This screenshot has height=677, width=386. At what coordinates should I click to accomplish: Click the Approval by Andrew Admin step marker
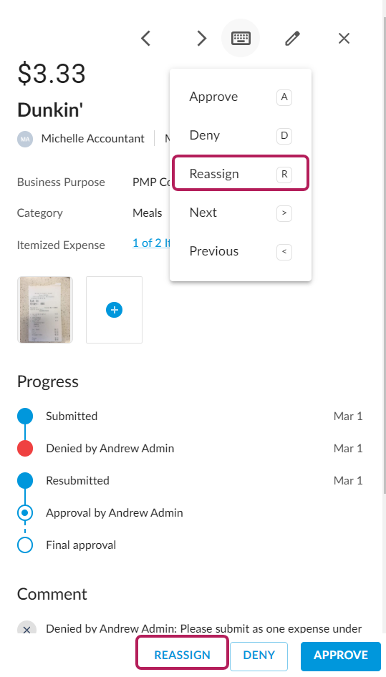[x=25, y=513]
